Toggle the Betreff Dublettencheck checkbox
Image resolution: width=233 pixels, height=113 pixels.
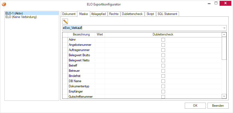pyautogui.click(x=163, y=66)
